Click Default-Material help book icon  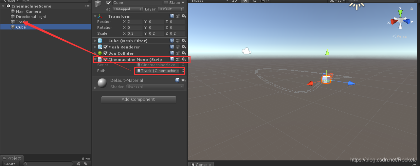pos(177,80)
